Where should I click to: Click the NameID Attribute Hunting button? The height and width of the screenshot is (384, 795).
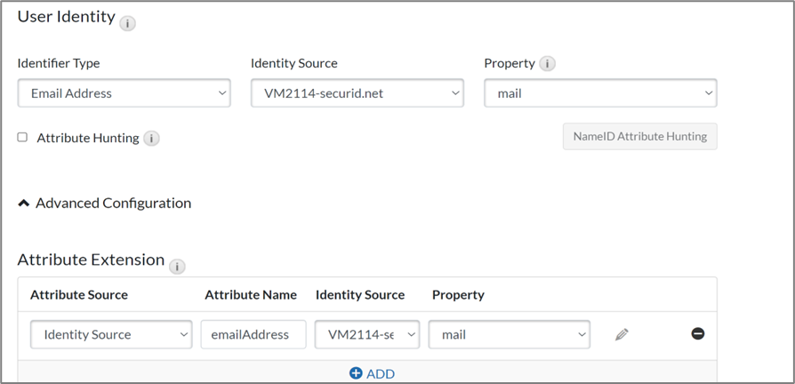click(639, 137)
